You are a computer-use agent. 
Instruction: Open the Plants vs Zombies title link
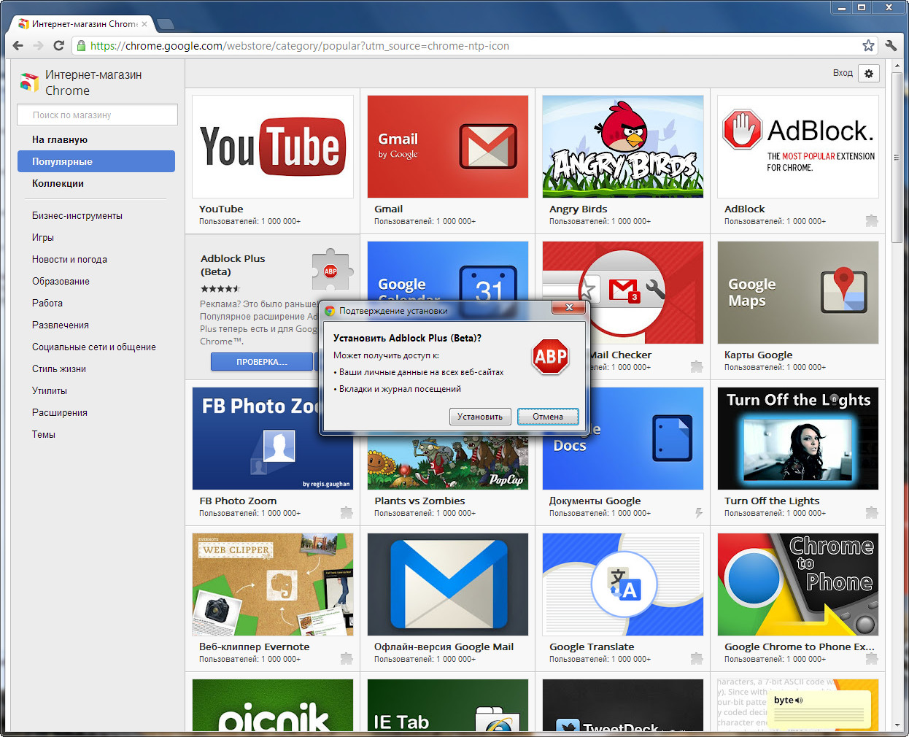[419, 501]
